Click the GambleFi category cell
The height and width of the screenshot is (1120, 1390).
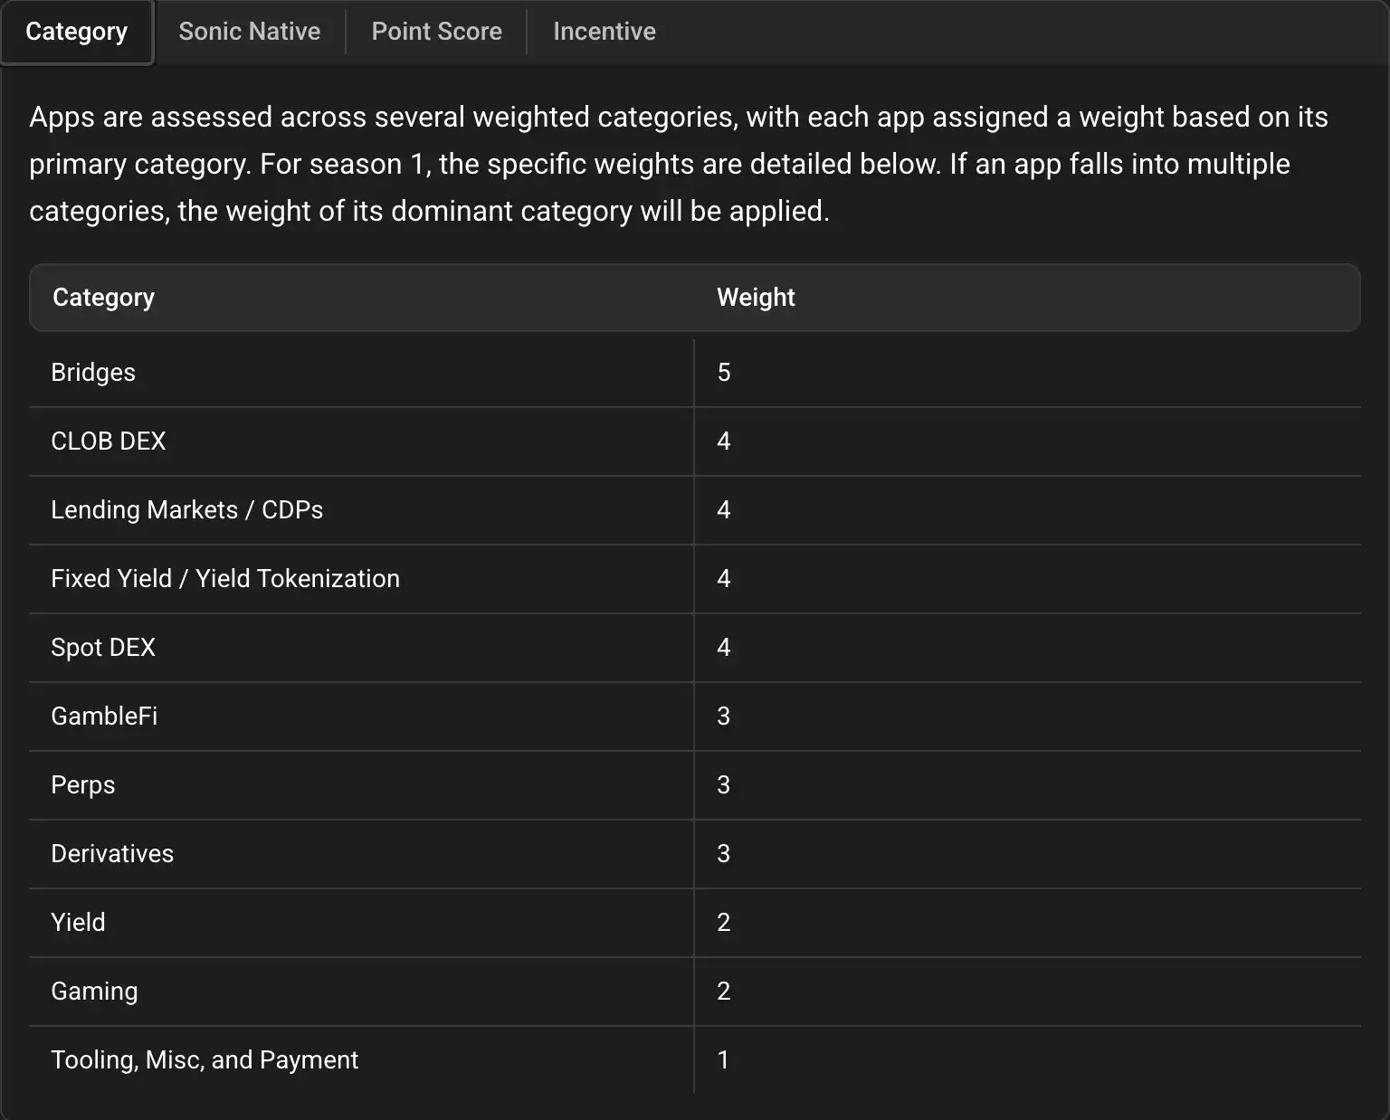point(104,717)
